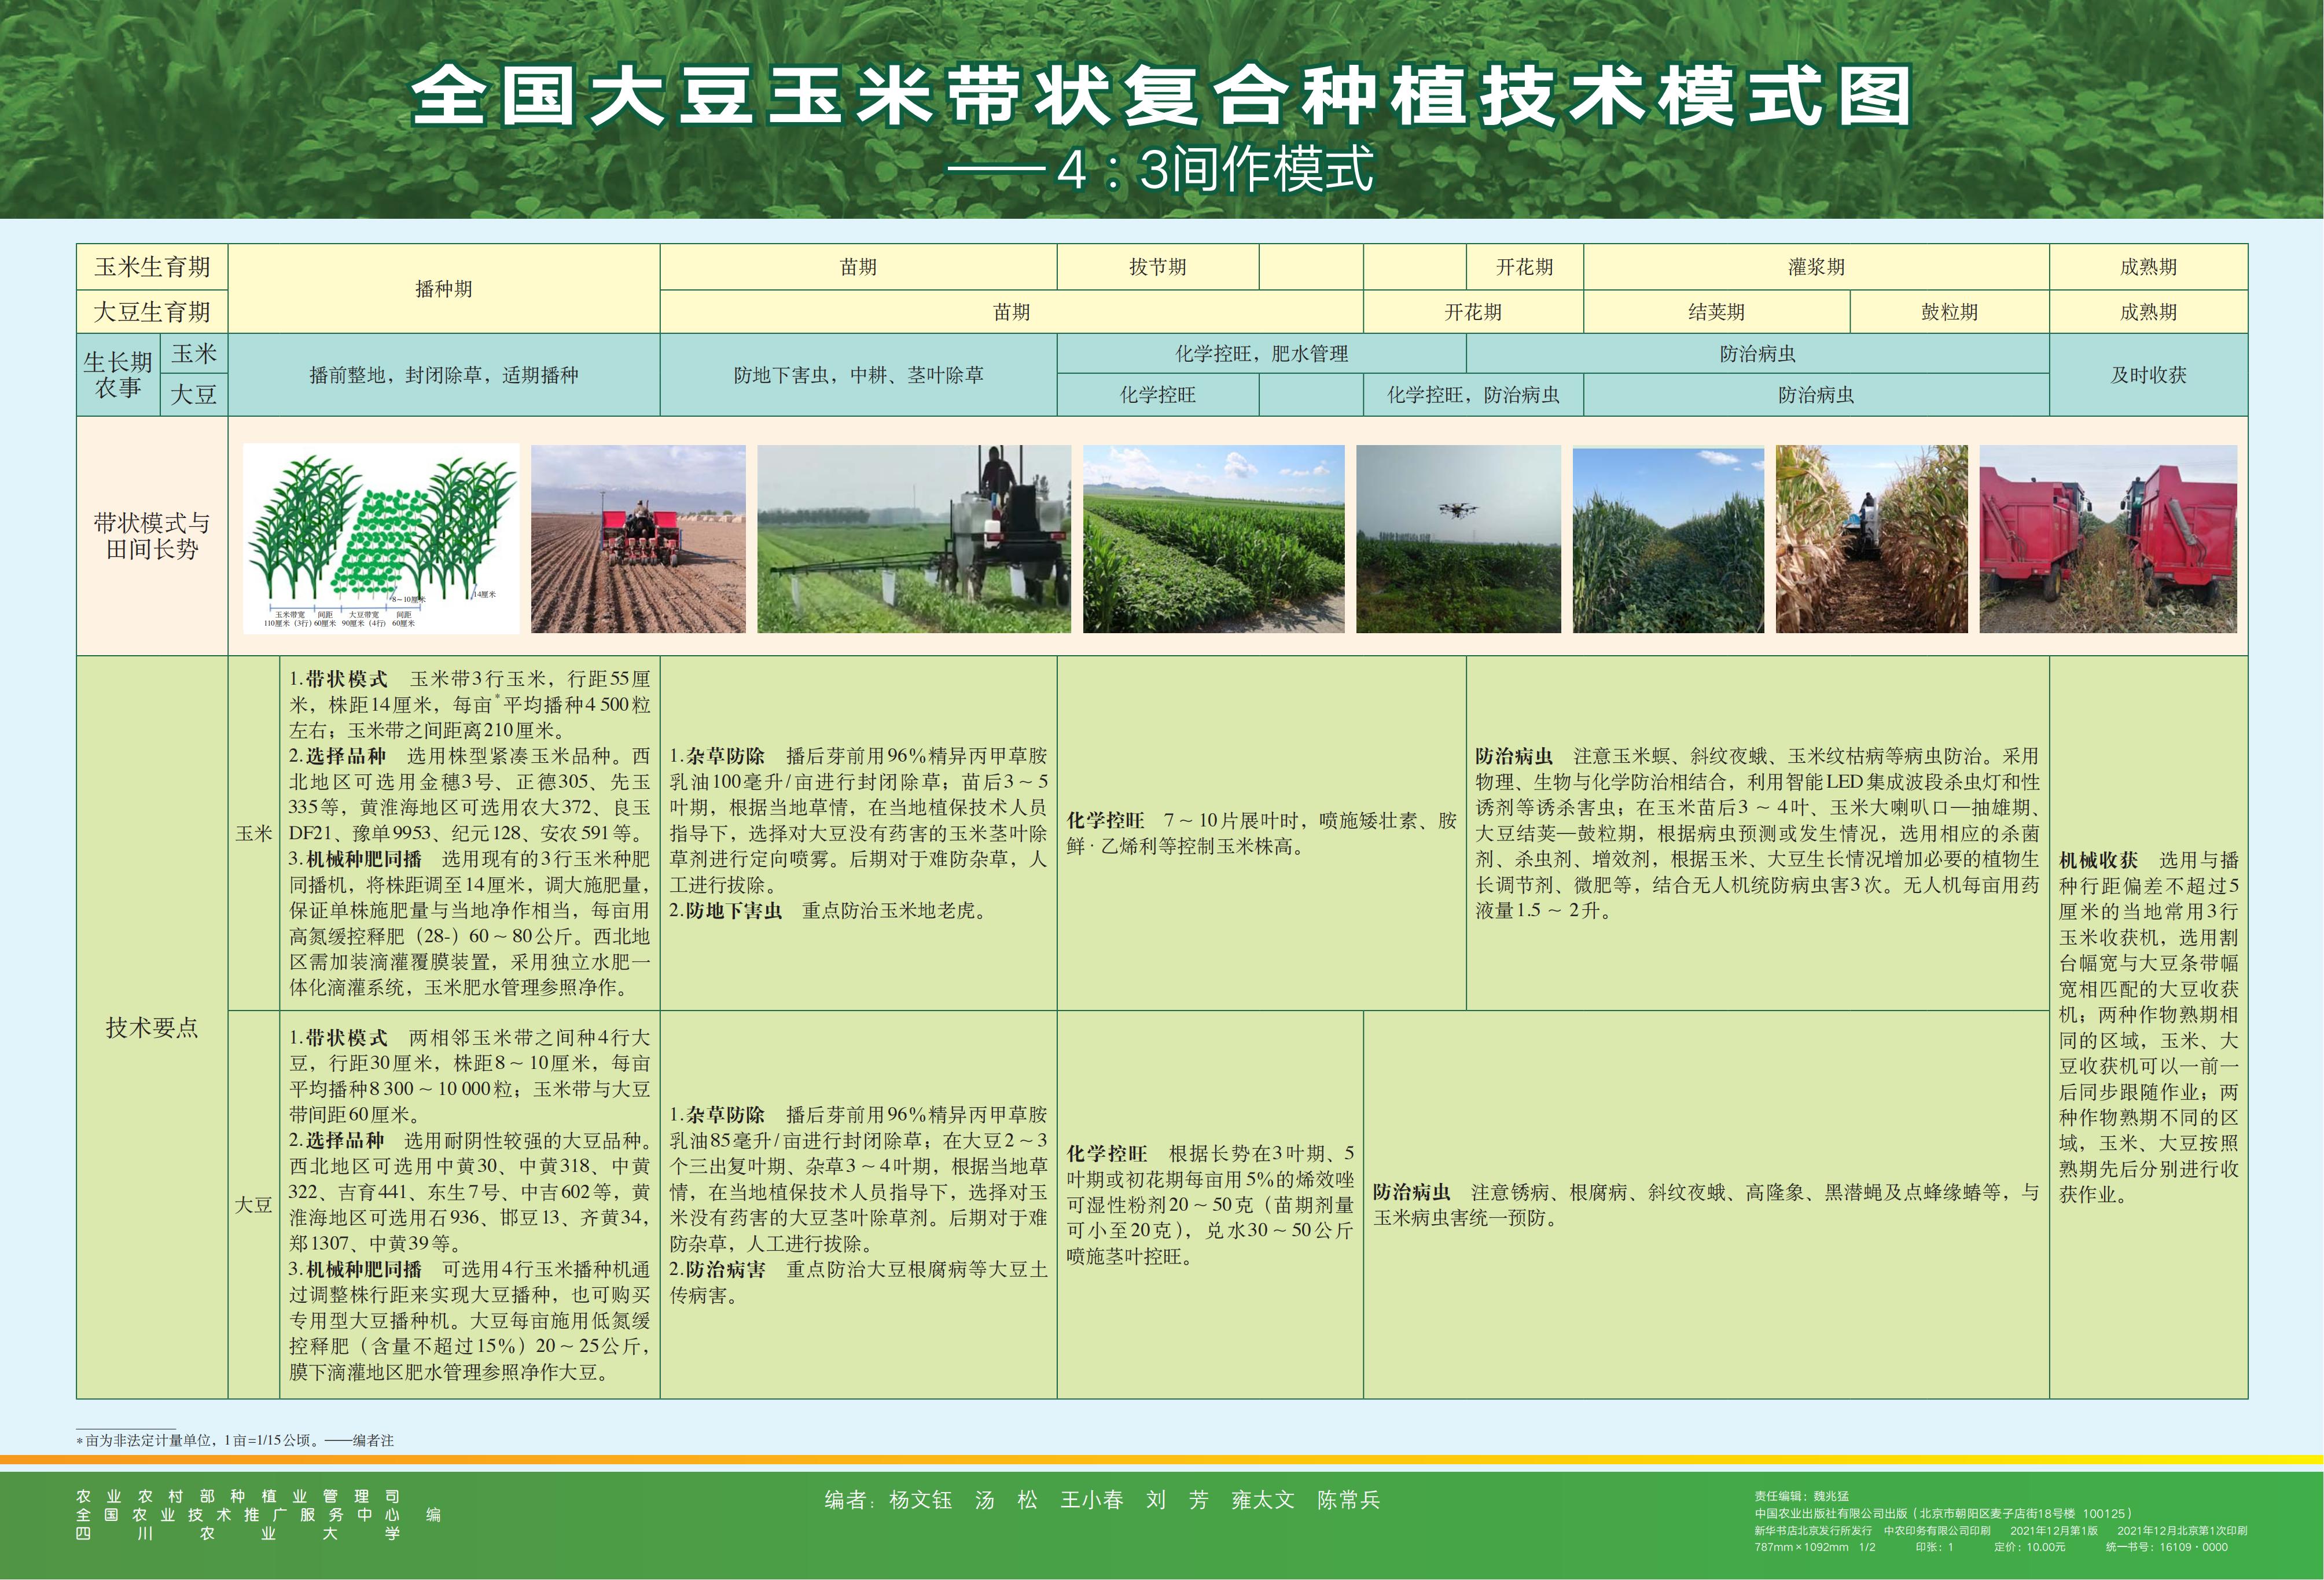Click the corn-soybean strip diagram thumbnail
The image size is (2324, 1580).
click(x=381, y=538)
